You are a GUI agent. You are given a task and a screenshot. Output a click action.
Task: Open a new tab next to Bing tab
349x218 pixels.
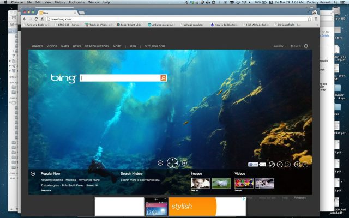tap(82, 13)
